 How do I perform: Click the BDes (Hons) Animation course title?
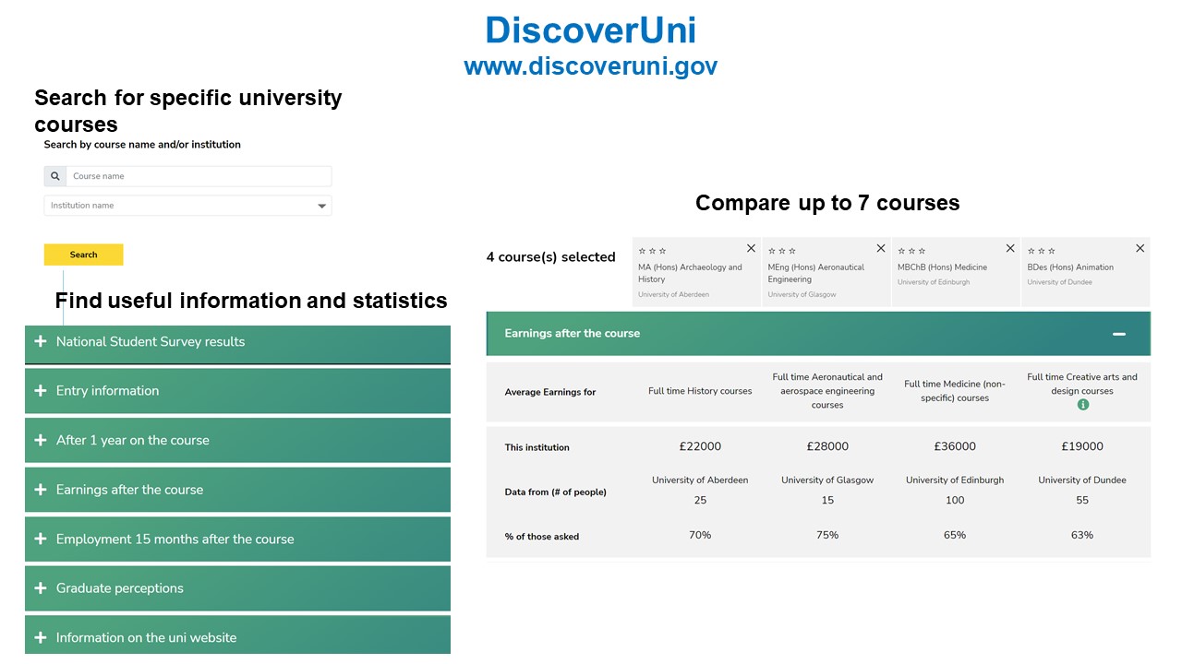pos(1070,267)
